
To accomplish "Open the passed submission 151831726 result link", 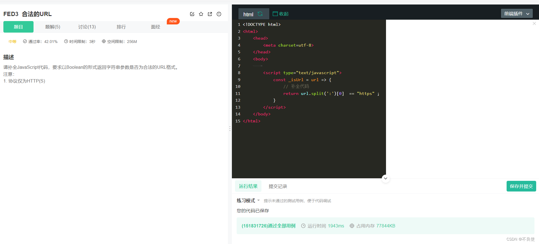I will [268, 226].
